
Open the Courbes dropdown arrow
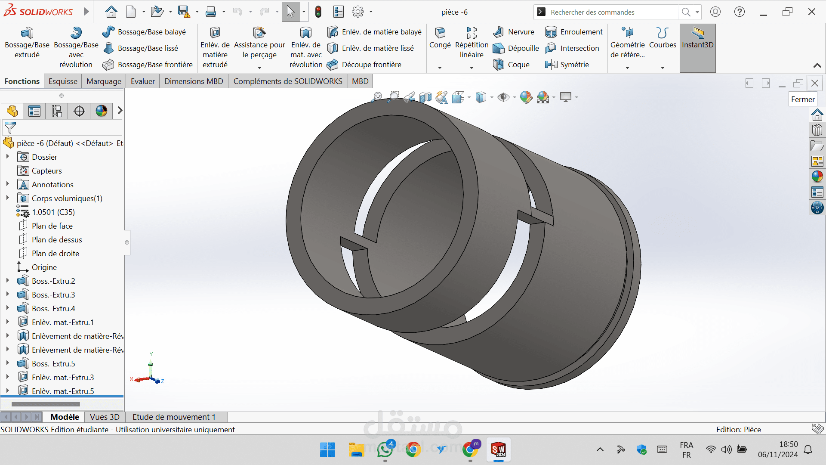(663, 68)
